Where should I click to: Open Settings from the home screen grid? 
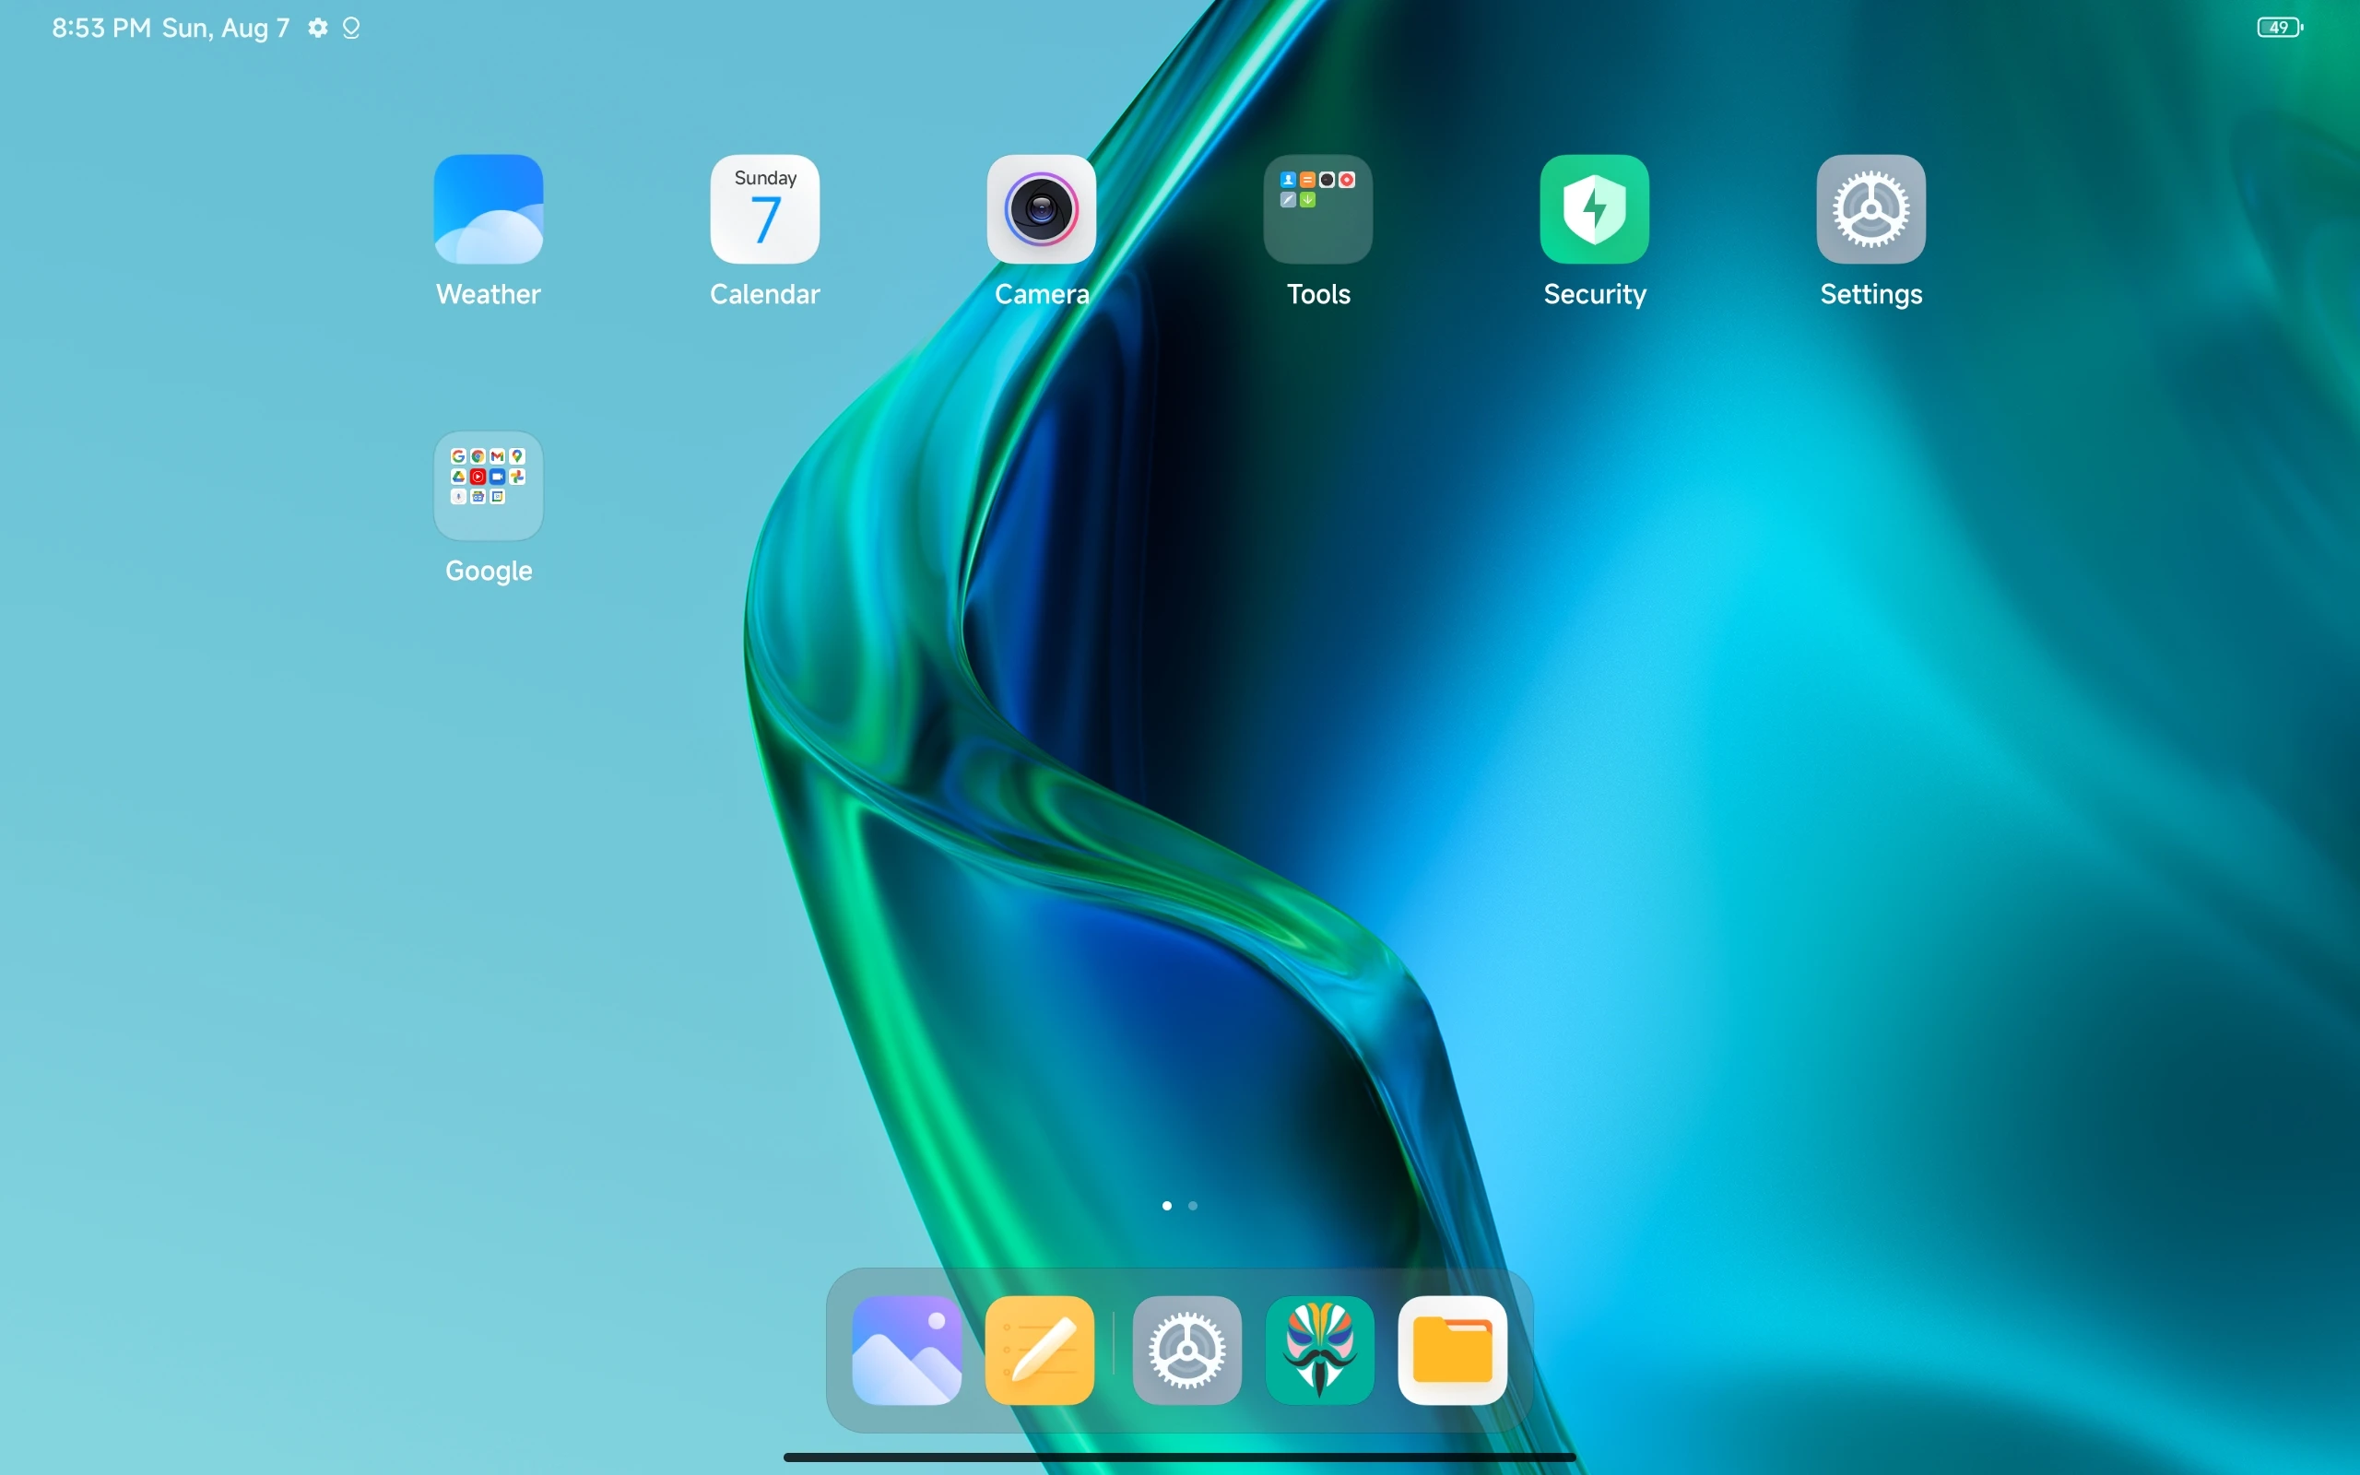point(1871,208)
